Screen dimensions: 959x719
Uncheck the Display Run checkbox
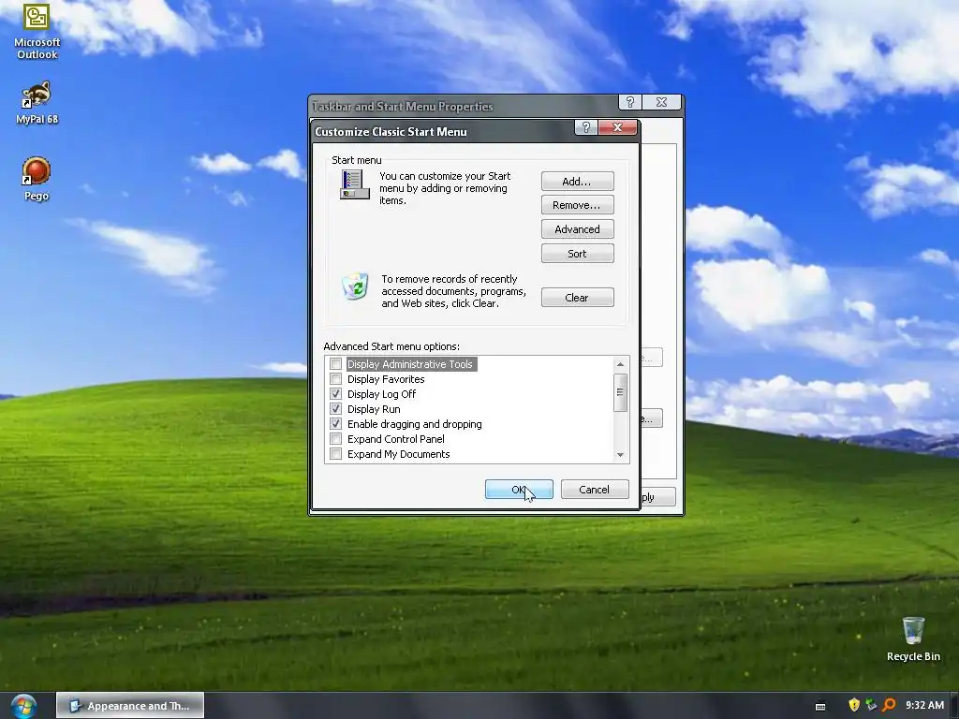[x=336, y=409]
